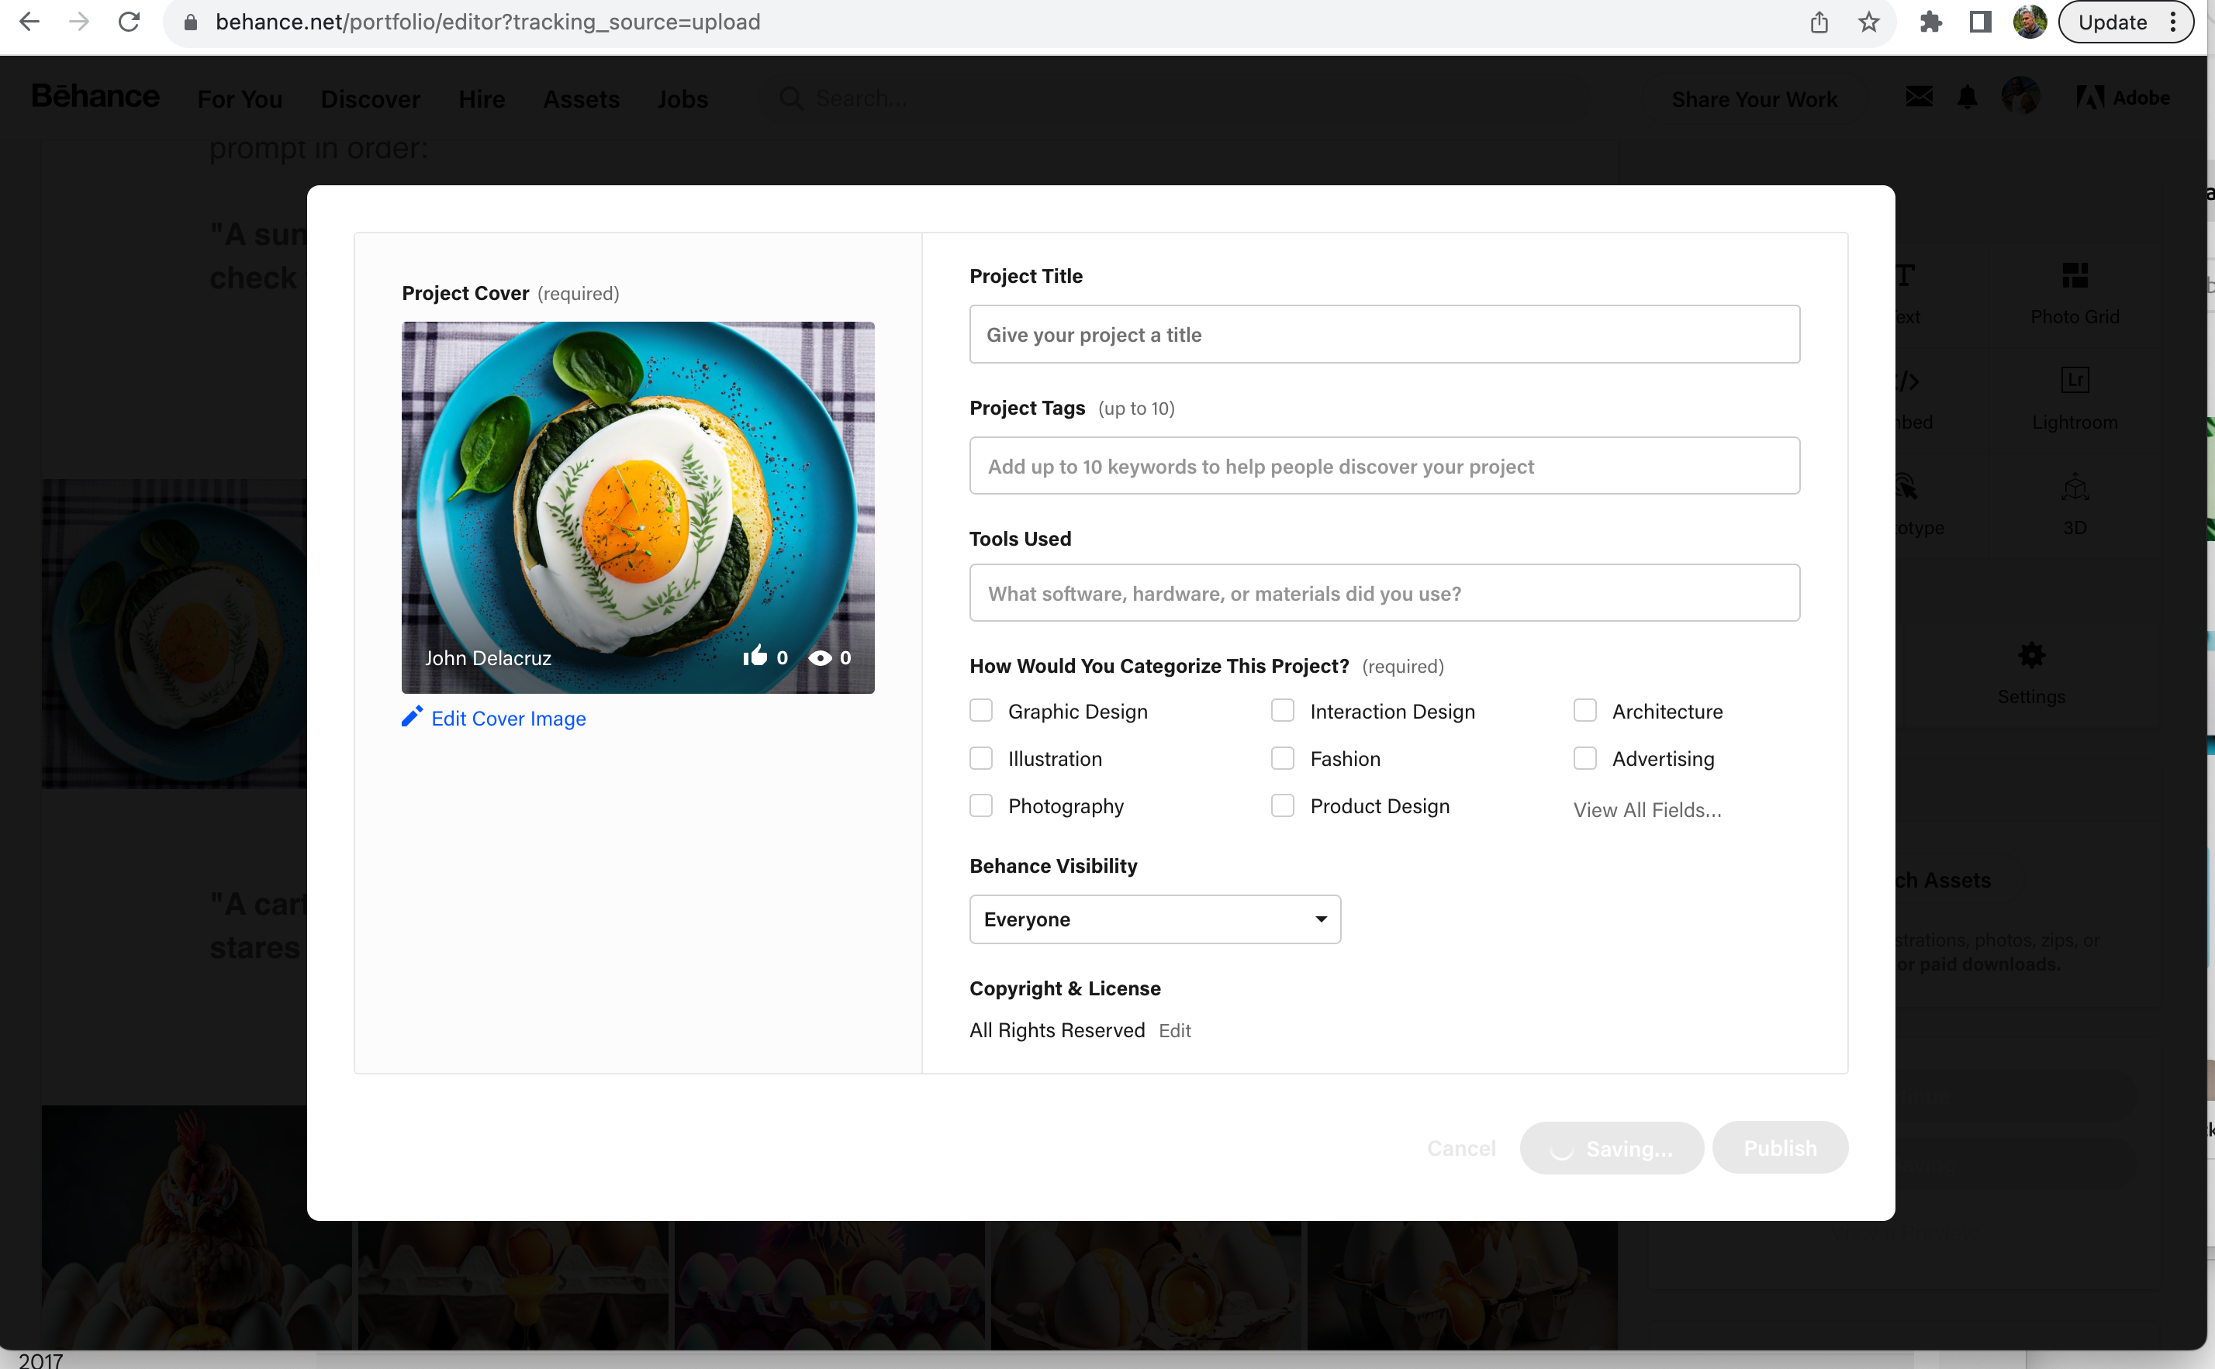The width and height of the screenshot is (2215, 1369).
Task: Open the Behance Visibility Everyone dropdown
Action: click(1155, 919)
